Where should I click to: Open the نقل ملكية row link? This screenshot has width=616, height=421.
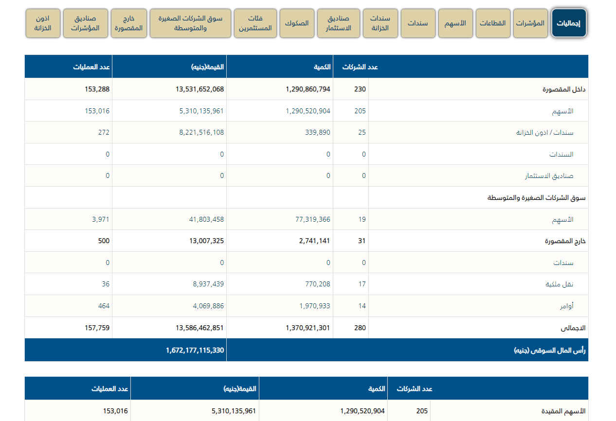pos(559,284)
